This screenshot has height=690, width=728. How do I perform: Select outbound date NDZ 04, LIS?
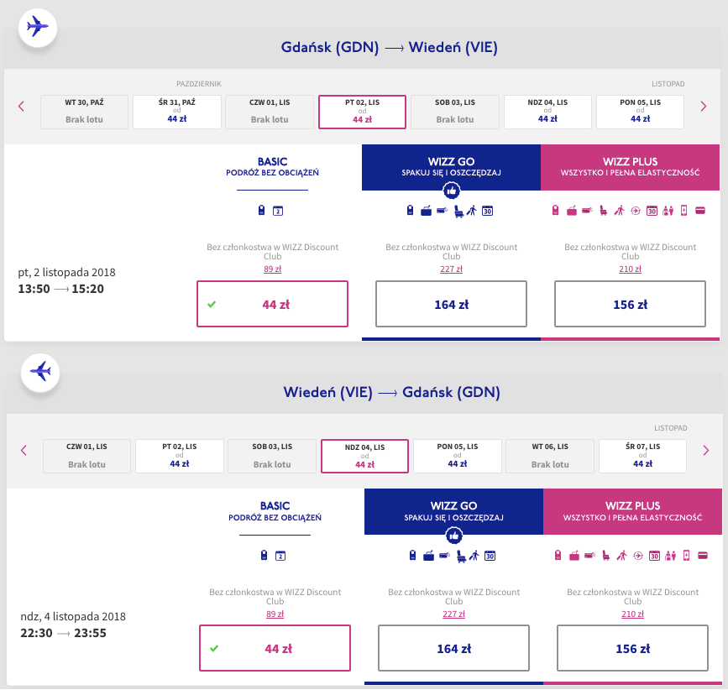point(547,112)
